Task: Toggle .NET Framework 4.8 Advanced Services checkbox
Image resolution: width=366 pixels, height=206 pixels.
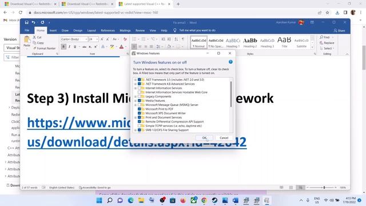Action: pos(140,84)
